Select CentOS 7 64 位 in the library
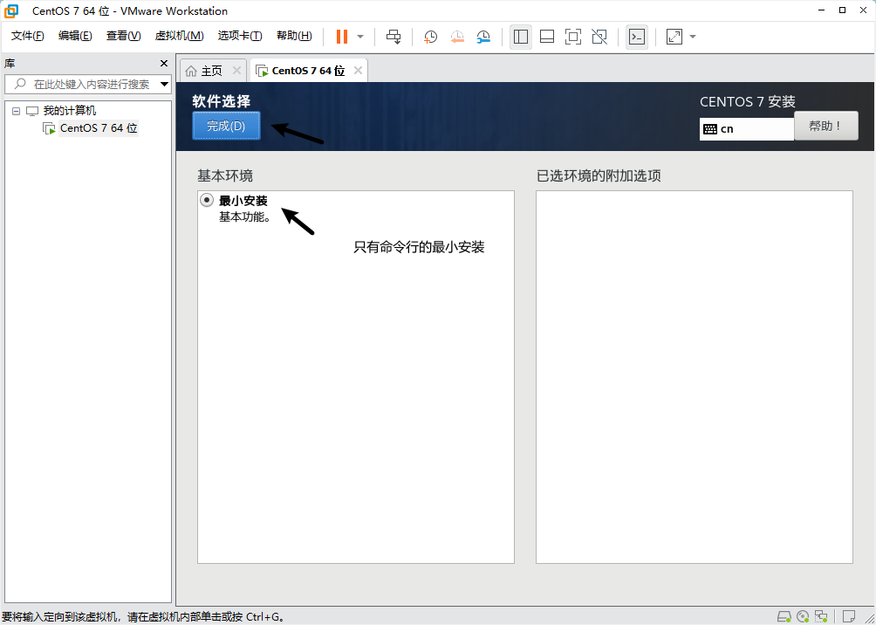 99,128
